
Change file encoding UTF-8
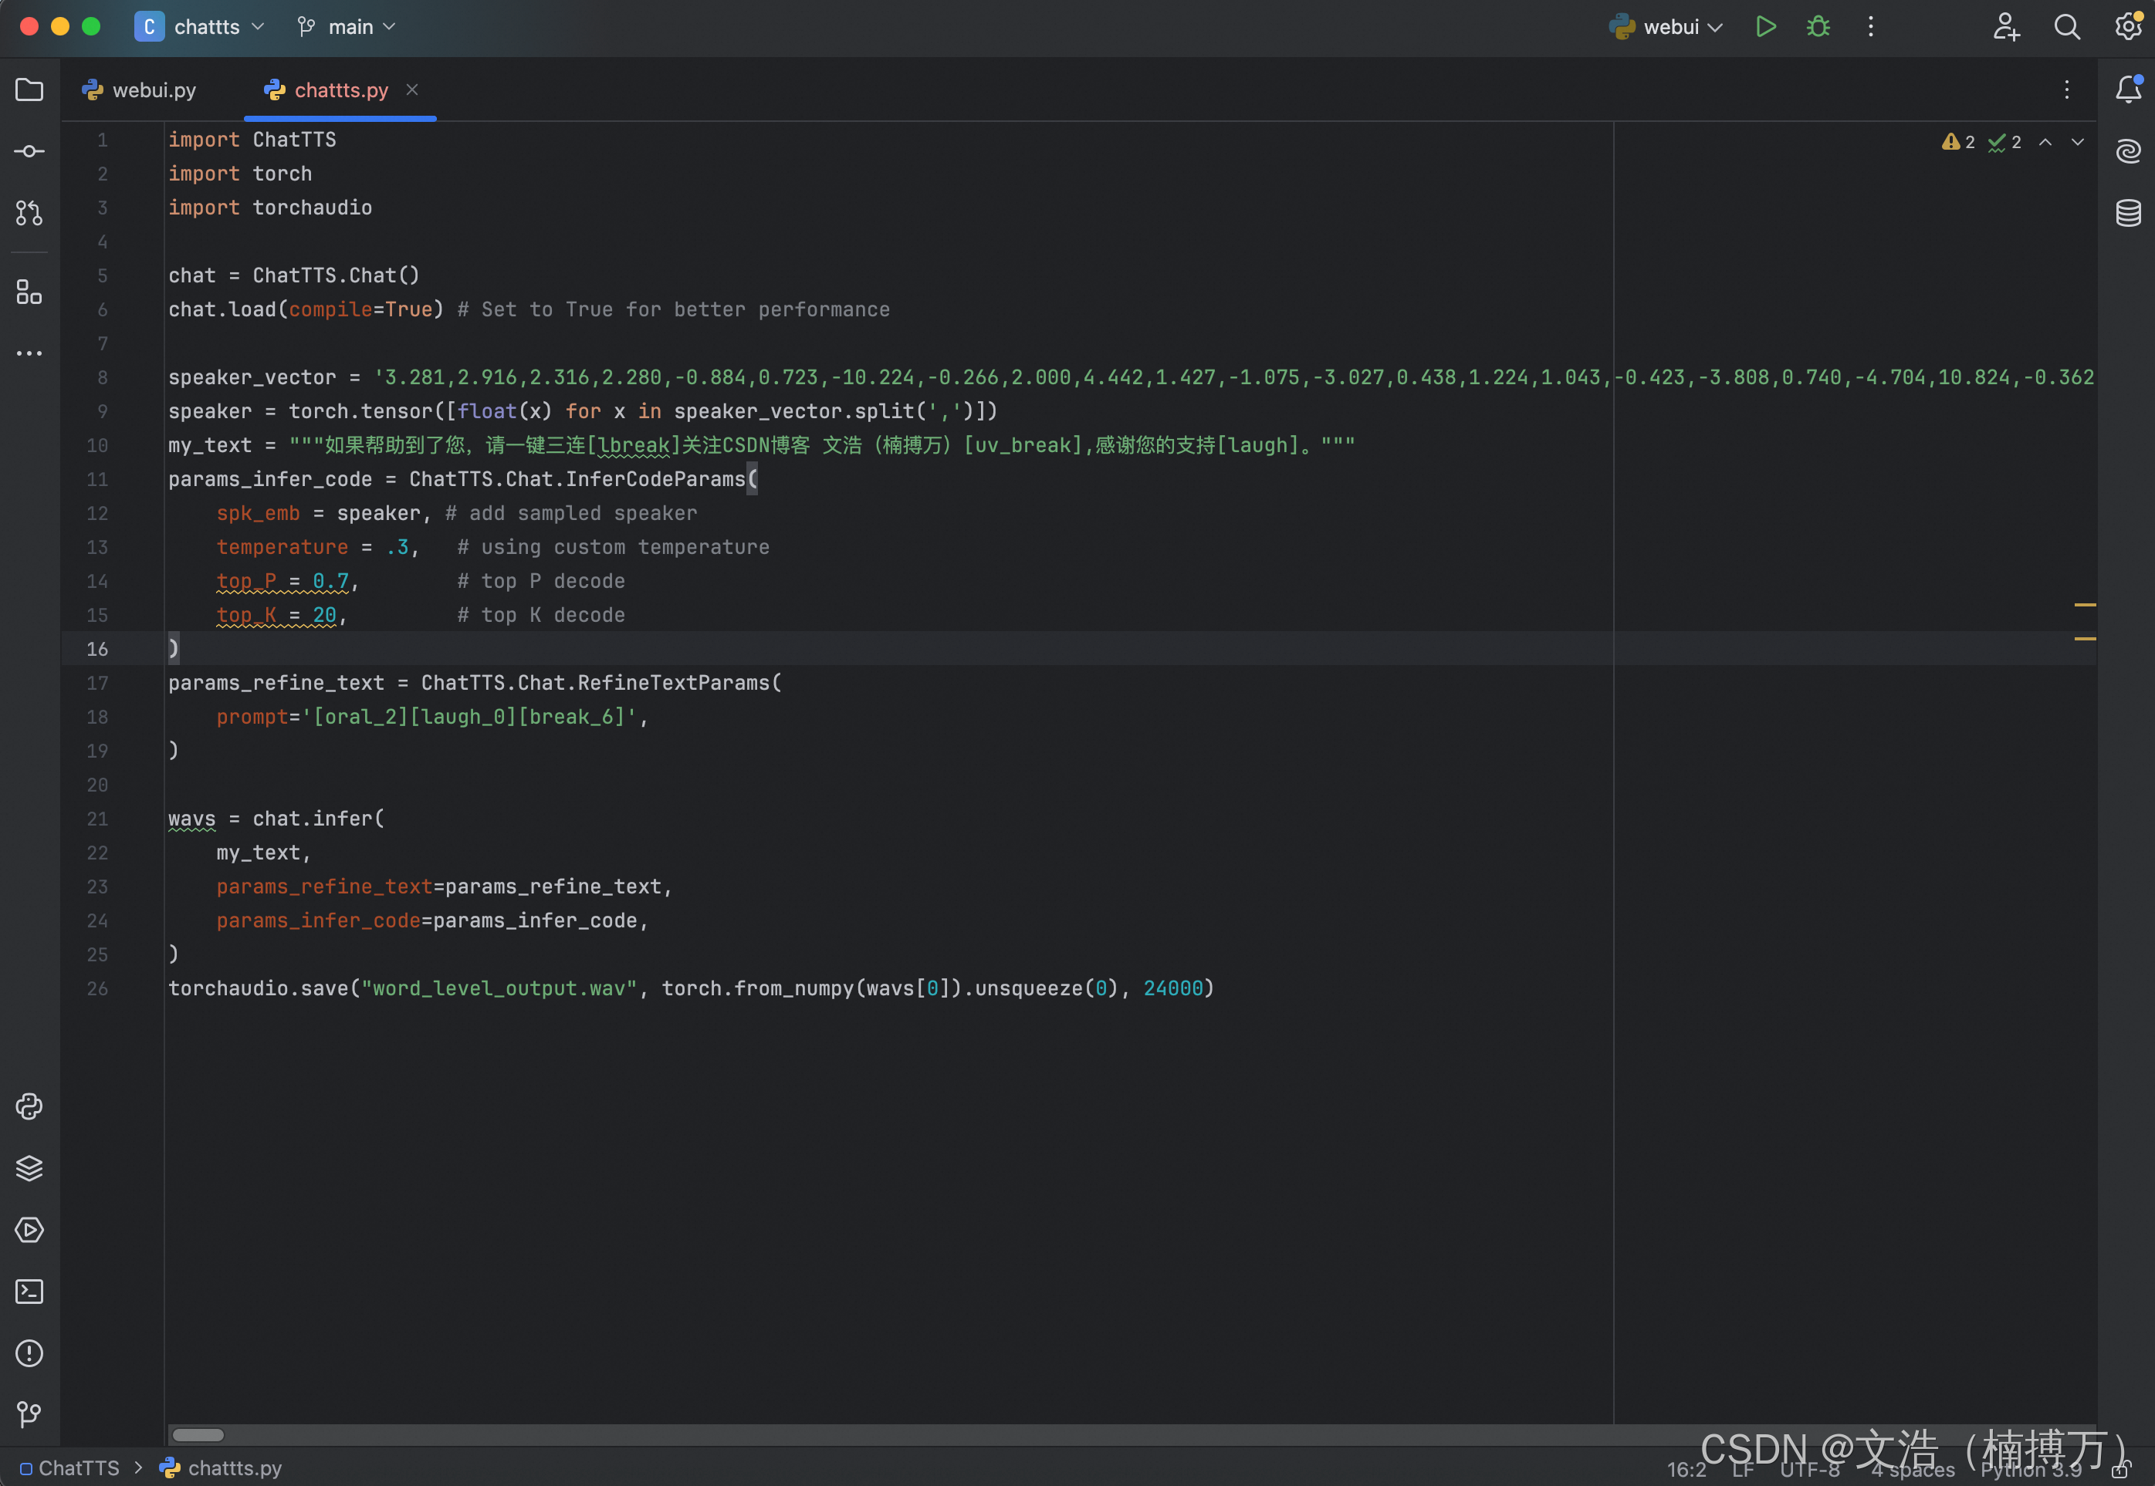[1809, 1469]
